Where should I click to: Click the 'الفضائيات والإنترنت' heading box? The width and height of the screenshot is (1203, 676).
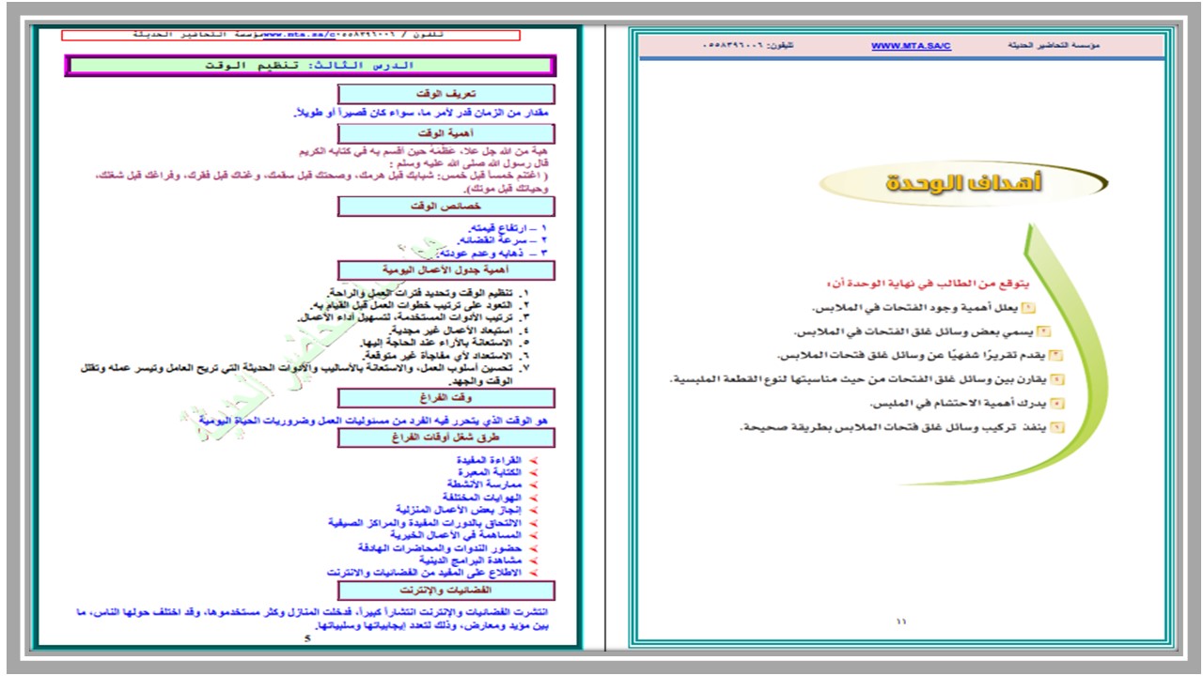click(x=446, y=591)
